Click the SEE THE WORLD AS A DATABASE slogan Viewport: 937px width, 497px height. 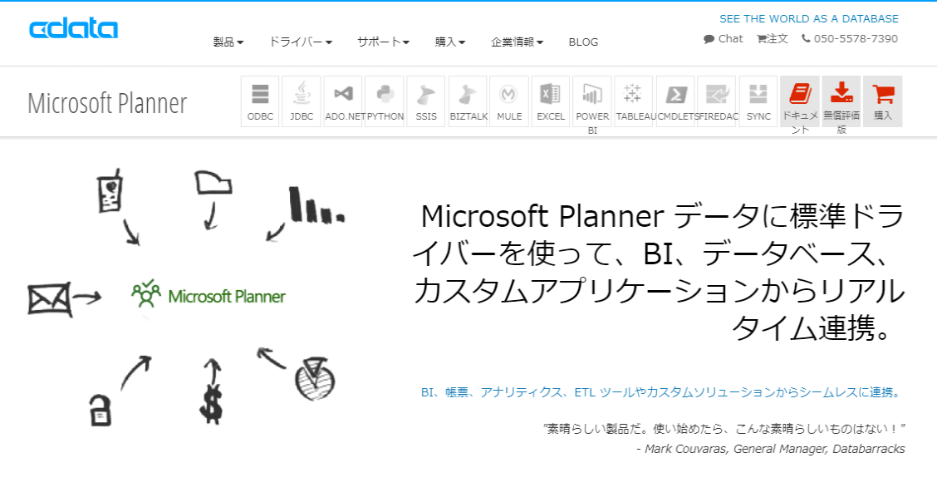809,18
